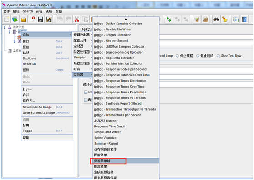Image resolution: width=254 pixels, height=180 pixels.
Task: Choose Reset Gui in context menu
Action: [47, 64]
